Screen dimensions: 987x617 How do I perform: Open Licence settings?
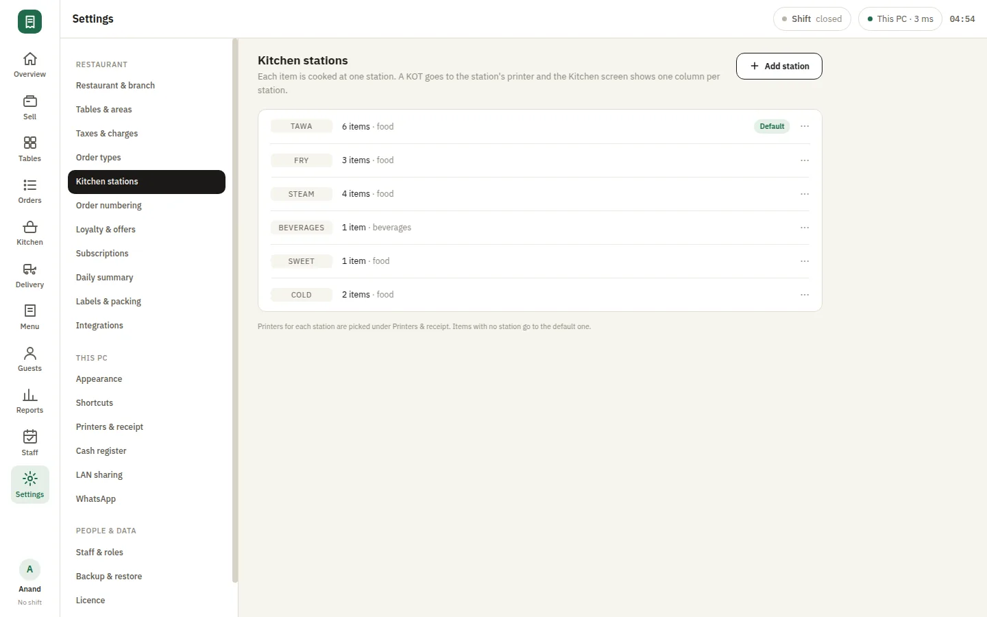(x=147, y=601)
